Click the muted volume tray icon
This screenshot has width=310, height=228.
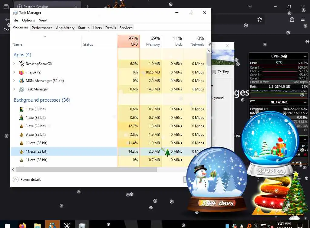(x=271, y=226)
